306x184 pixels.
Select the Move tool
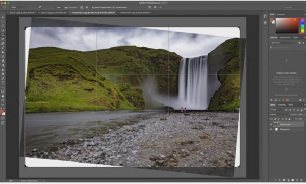pyautogui.click(x=3, y=17)
